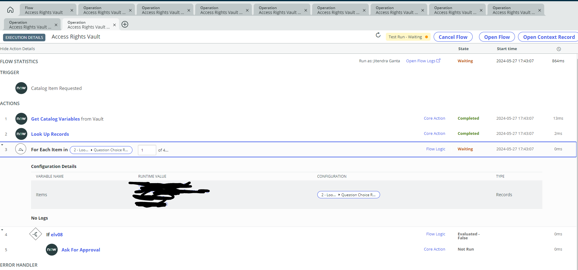Click the Configuration column data pill for Items
The height and width of the screenshot is (270, 578).
point(349,195)
